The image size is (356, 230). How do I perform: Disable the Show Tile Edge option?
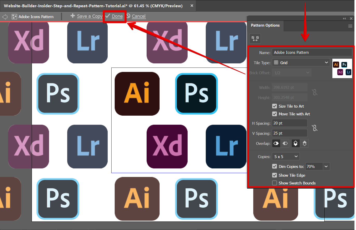pos(275,175)
